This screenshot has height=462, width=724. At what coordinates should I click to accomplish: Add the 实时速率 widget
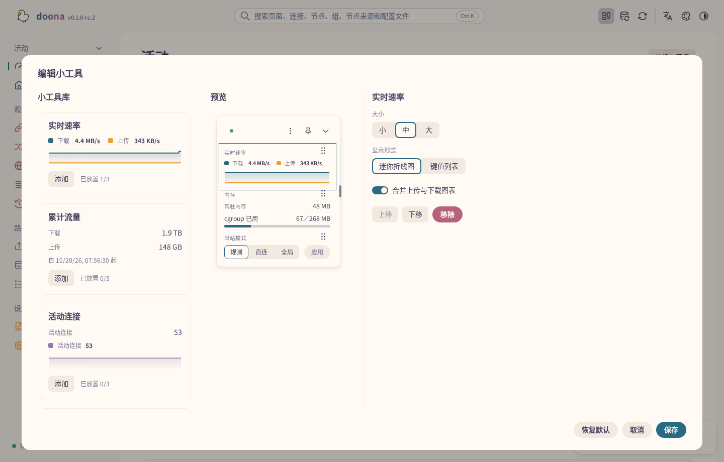tap(61, 179)
